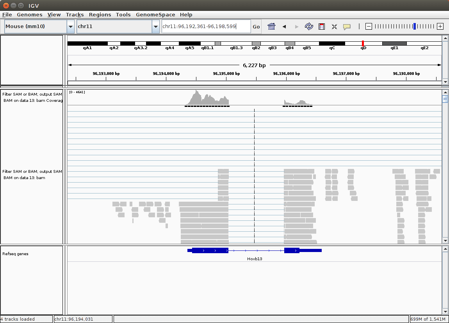The width and height of the screenshot is (449, 323).
Task: Click the Refresh icon in the toolbar
Action: 309,27
